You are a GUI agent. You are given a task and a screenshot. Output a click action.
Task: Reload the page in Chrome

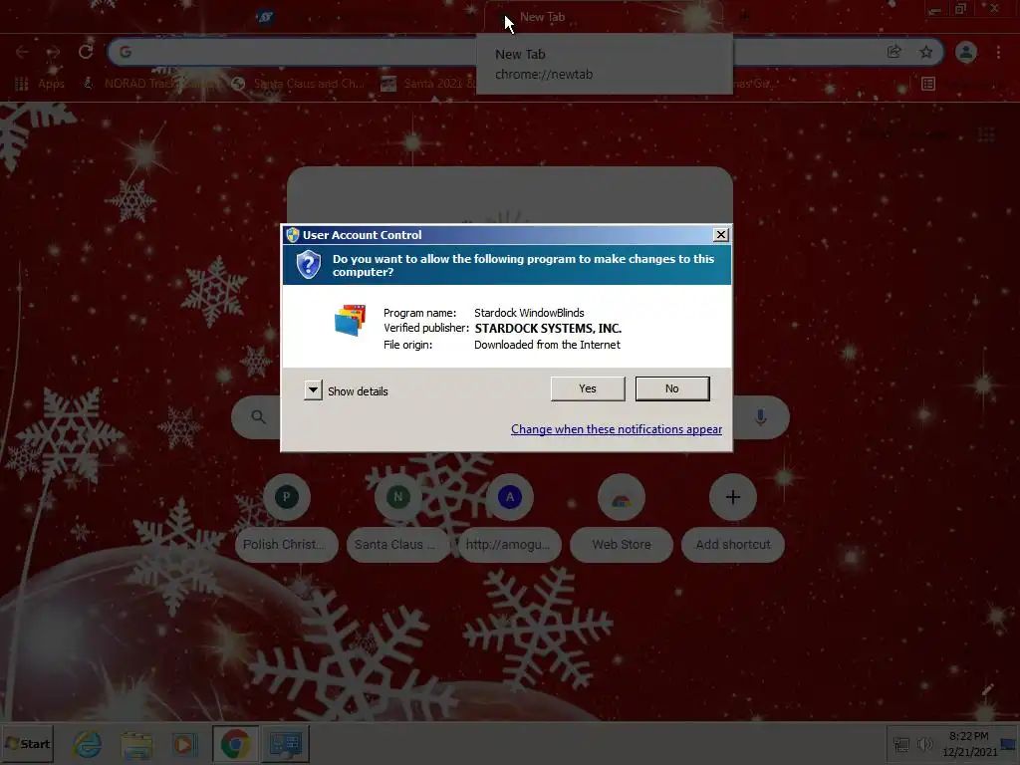click(x=86, y=52)
